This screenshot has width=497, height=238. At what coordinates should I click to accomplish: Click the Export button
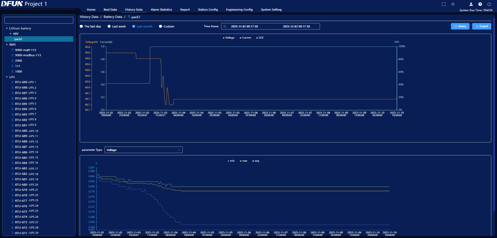[481, 26]
